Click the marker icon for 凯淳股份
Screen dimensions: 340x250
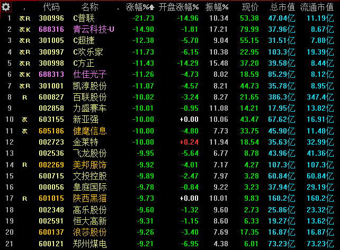[x=25, y=86]
